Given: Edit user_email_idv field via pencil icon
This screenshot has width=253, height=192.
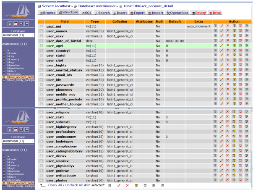Looking at the screenshot, I should click(x=222, y=75).
